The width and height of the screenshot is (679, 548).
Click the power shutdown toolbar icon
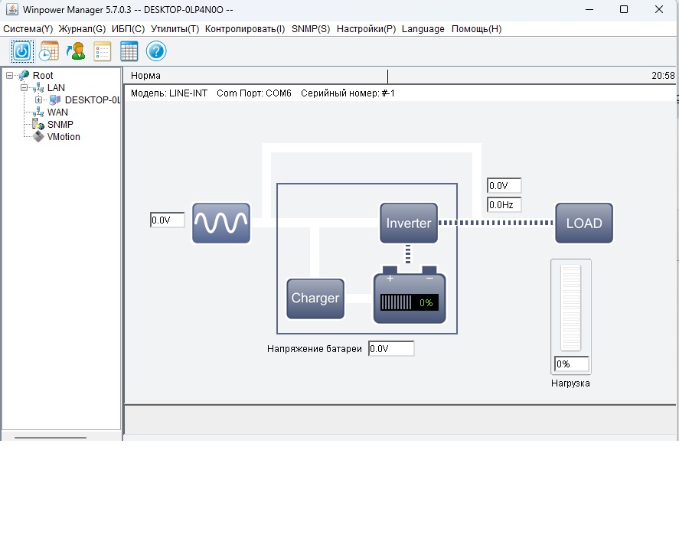[21, 51]
